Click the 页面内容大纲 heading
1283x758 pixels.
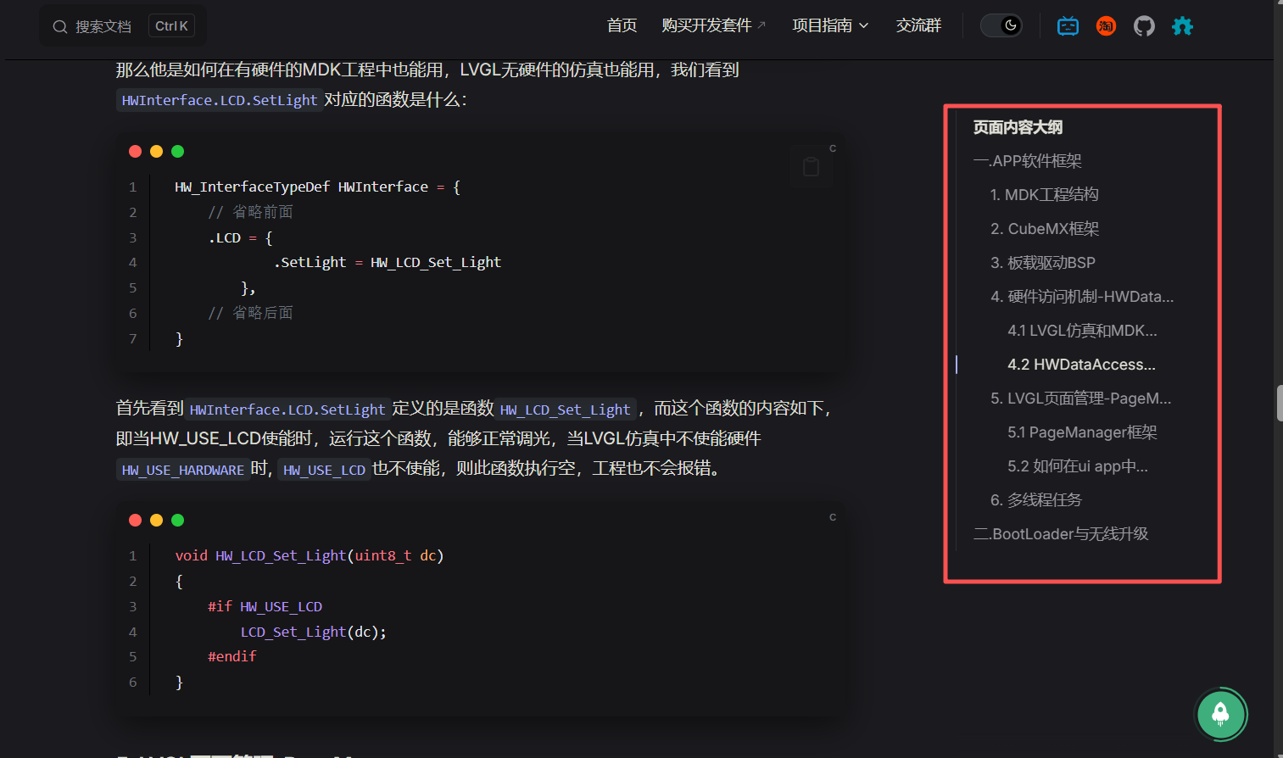1018,127
